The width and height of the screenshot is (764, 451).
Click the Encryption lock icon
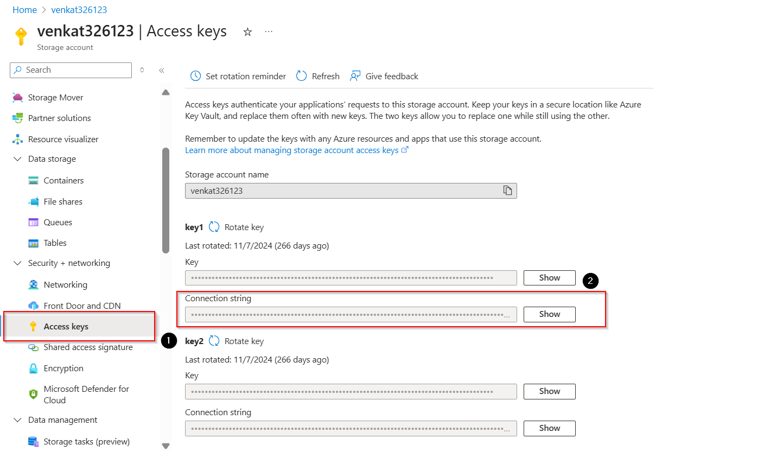point(34,368)
